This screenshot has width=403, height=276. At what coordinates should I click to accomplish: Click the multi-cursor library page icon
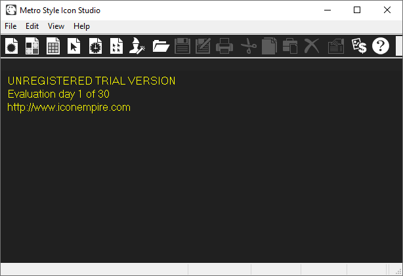click(116, 46)
